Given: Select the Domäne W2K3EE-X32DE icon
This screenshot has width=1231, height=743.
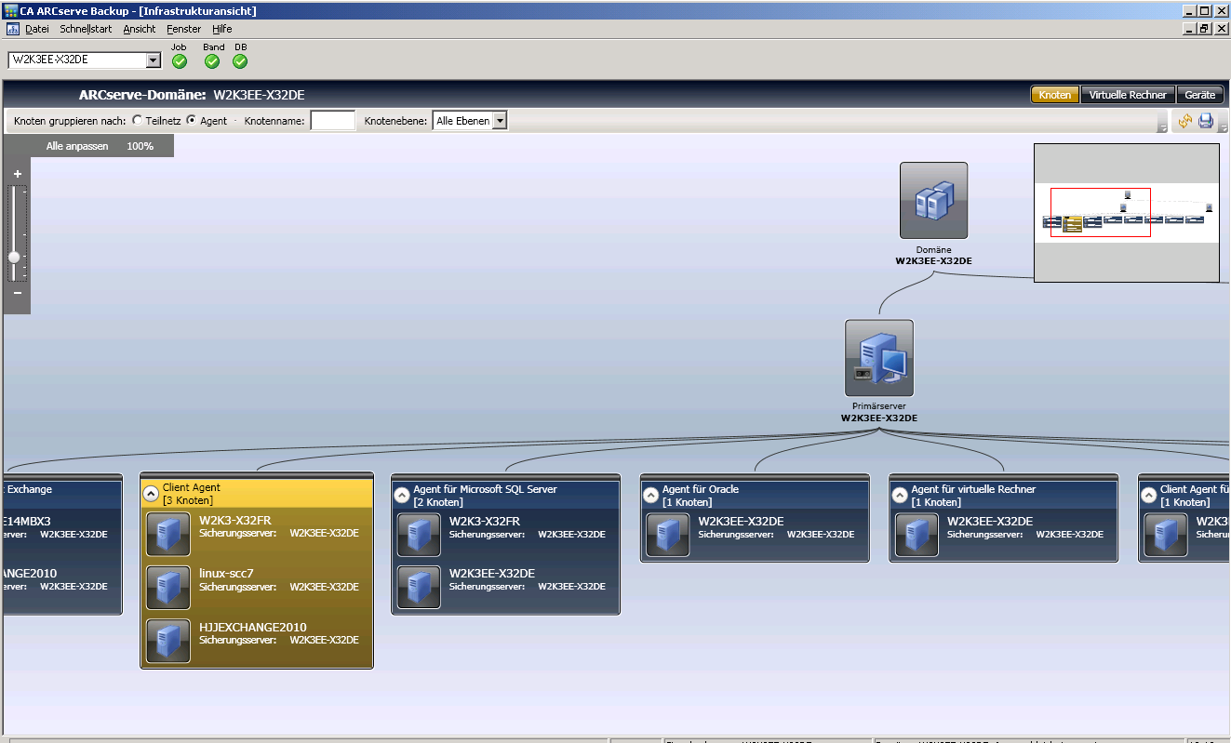Looking at the screenshot, I should pos(933,201).
